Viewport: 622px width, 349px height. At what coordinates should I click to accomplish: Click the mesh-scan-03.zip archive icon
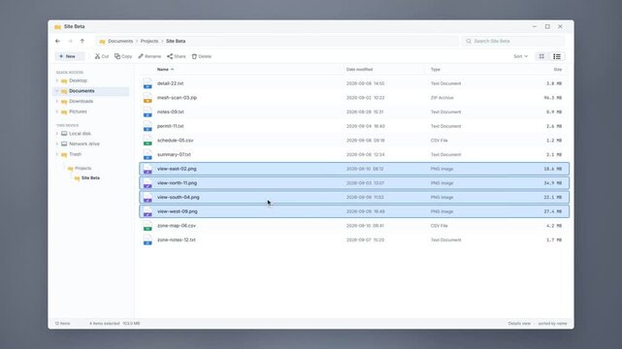click(x=147, y=98)
